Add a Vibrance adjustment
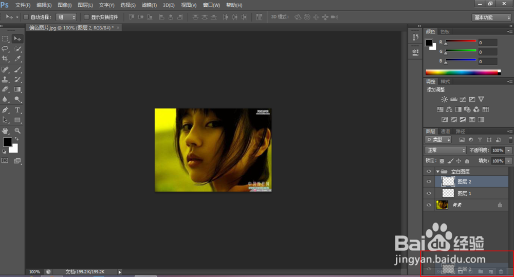The height and width of the screenshot is (277, 514). (481, 99)
